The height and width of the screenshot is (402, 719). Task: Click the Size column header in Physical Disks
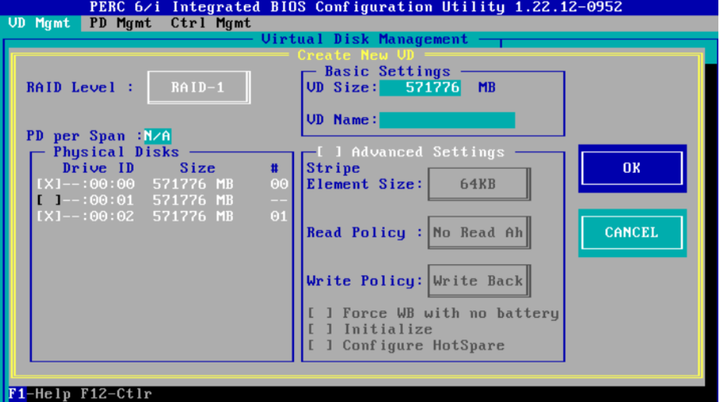(x=198, y=168)
